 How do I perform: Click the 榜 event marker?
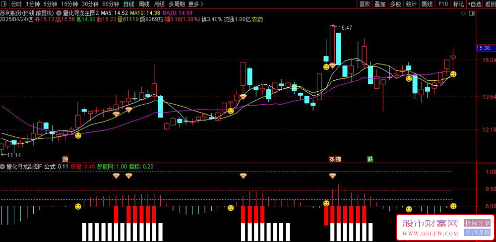coord(338,159)
